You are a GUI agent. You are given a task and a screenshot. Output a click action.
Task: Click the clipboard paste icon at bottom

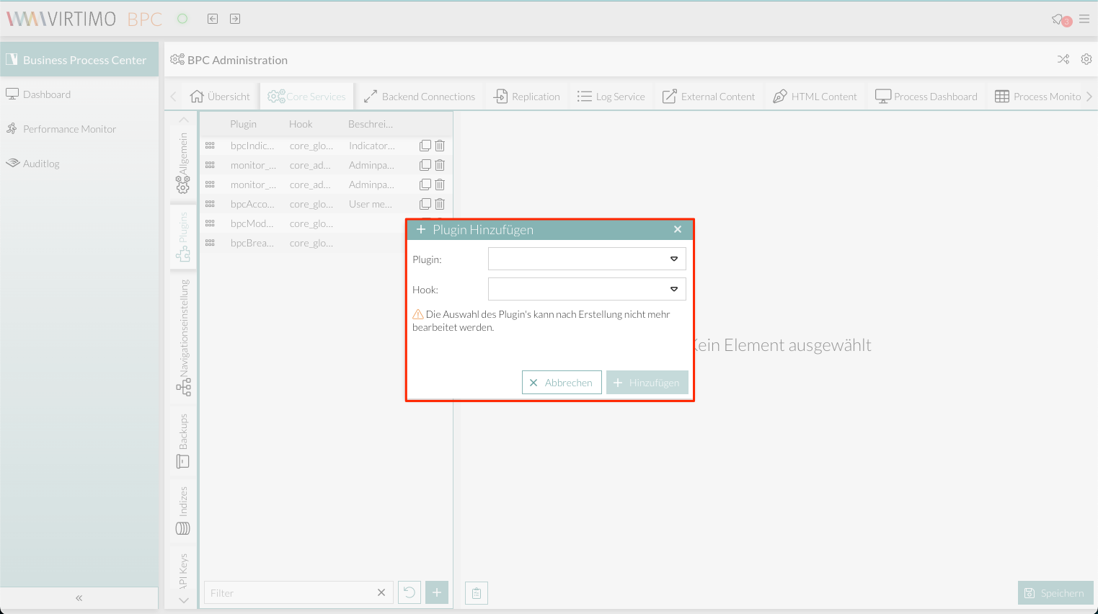click(477, 593)
